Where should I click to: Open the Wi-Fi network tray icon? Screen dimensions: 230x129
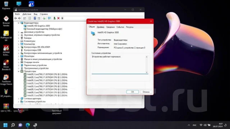tap(201, 125)
